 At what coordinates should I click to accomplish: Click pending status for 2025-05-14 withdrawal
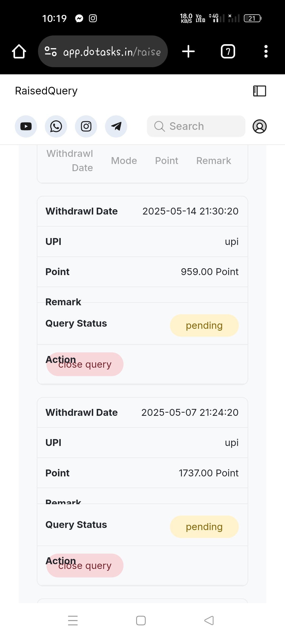204,326
